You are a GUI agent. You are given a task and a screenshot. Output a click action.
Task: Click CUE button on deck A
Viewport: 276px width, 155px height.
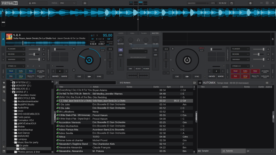[79, 76]
